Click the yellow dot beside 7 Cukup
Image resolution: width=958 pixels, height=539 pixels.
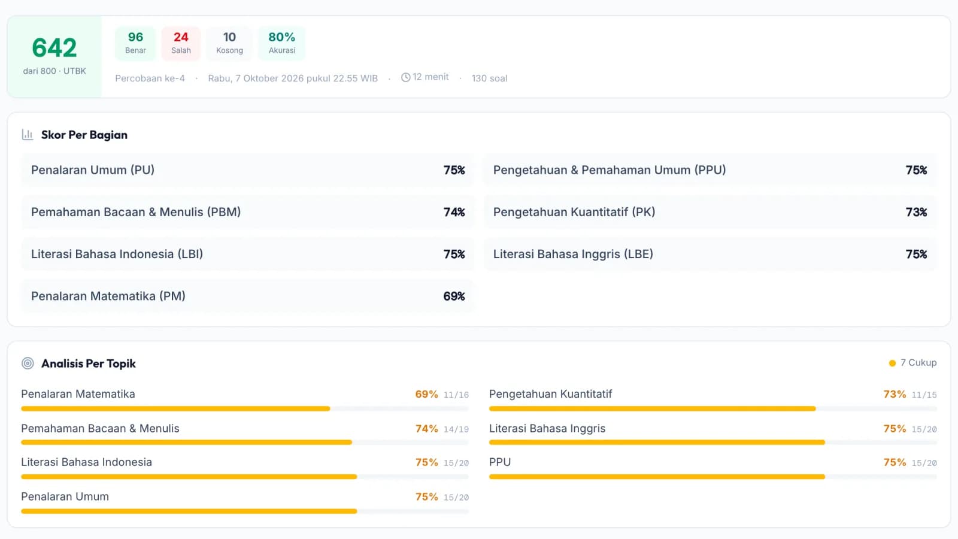892,363
